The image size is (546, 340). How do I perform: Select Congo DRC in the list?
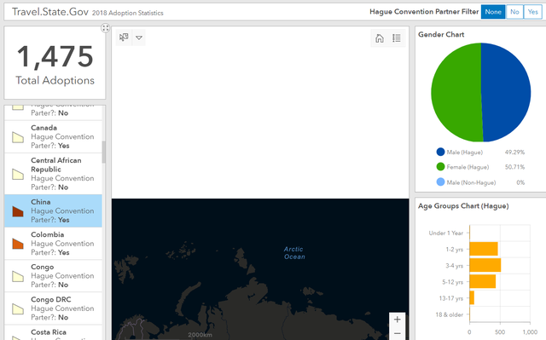[x=53, y=308]
